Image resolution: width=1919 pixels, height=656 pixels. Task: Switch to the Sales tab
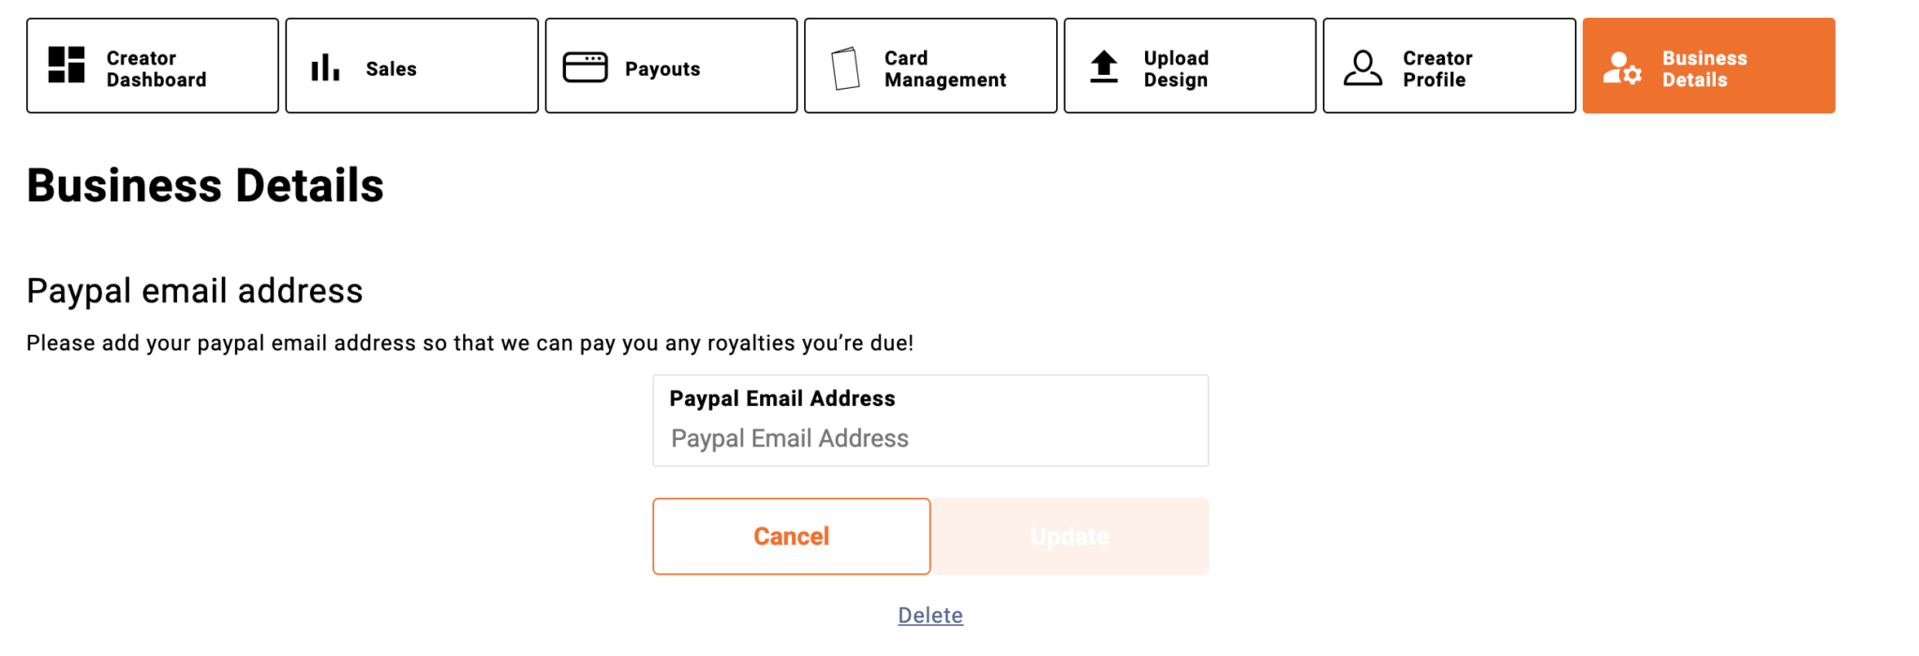(391, 68)
